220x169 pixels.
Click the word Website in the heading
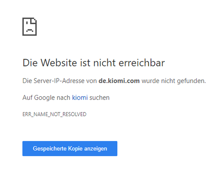[59, 63]
